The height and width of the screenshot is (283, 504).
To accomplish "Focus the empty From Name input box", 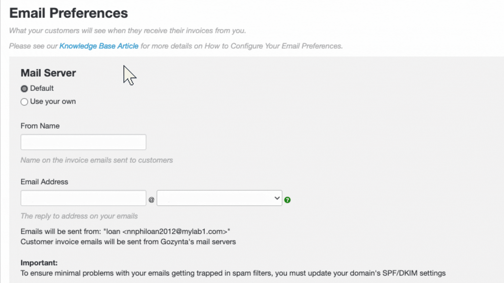I will tap(83, 142).
